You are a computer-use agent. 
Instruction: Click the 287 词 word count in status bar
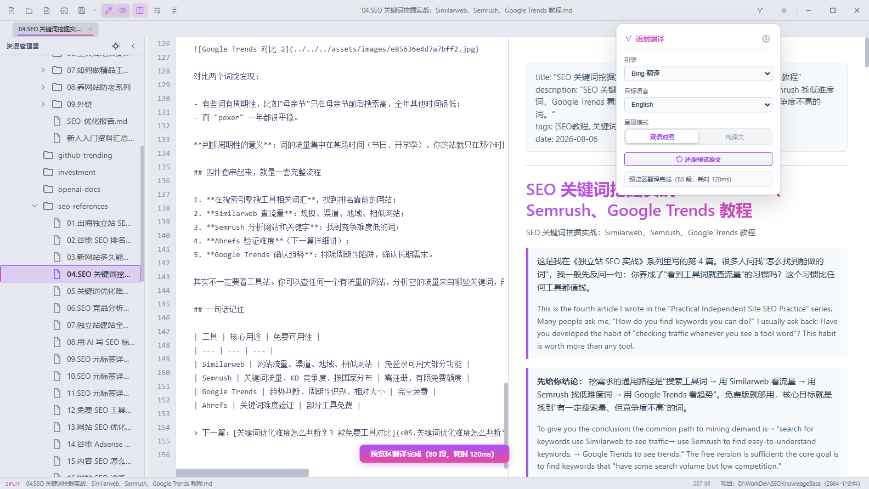pyautogui.click(x=701, y=484)
